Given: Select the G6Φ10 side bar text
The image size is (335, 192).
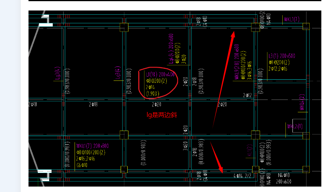Looking at the screenshot, I should click(82, 165).
